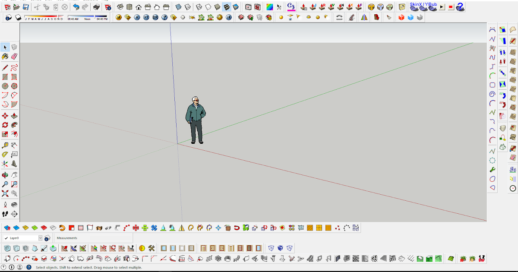
Task: Open the Layer0 dropdown list
Action: click(40, 238)
